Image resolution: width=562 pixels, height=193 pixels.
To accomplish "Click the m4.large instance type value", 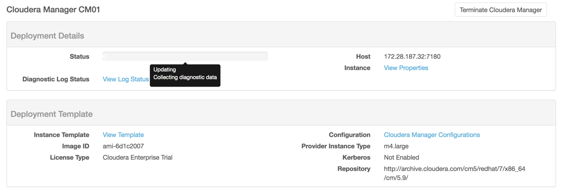I will coord(396,146).
